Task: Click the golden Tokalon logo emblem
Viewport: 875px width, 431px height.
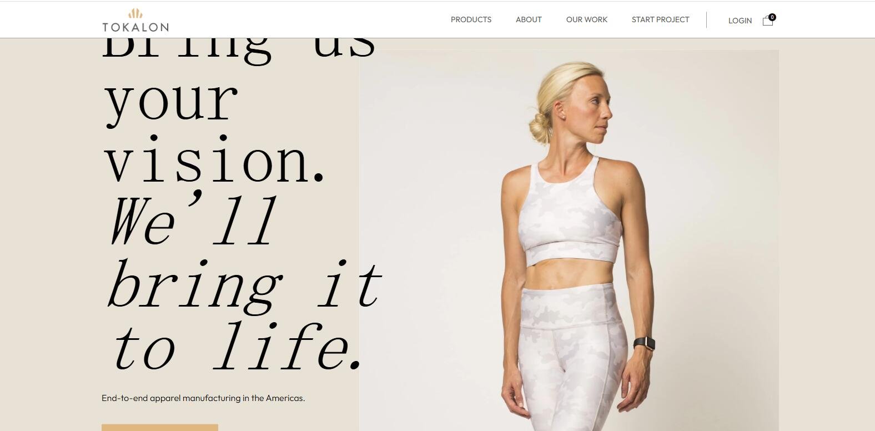Action: coord(135,13)
